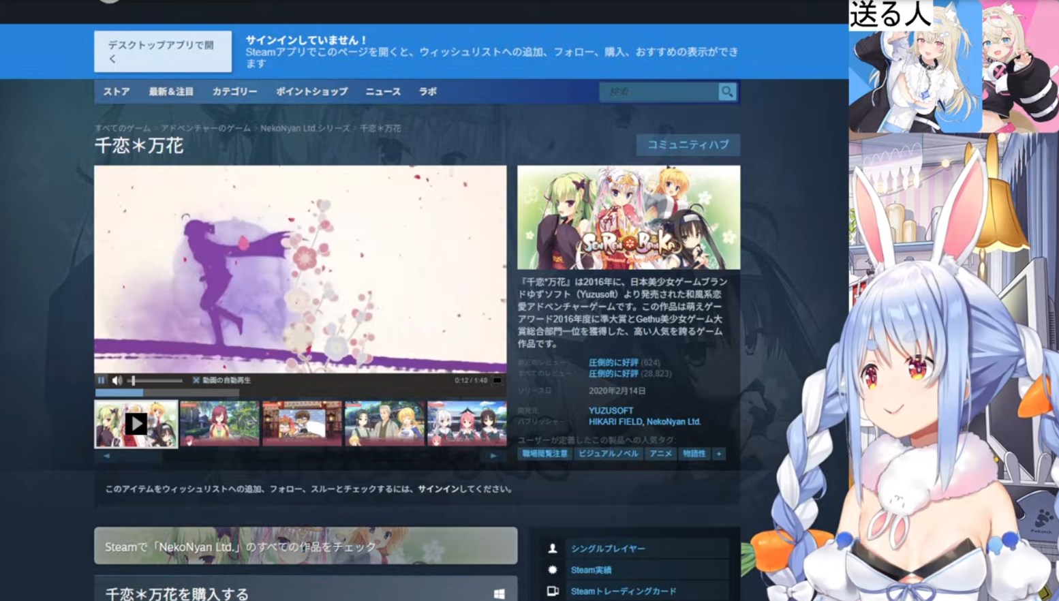This screenshot has width=1059, height=601.
Task: Click the magnifier search icon in store navbar
Action: [x=727, y=91]
